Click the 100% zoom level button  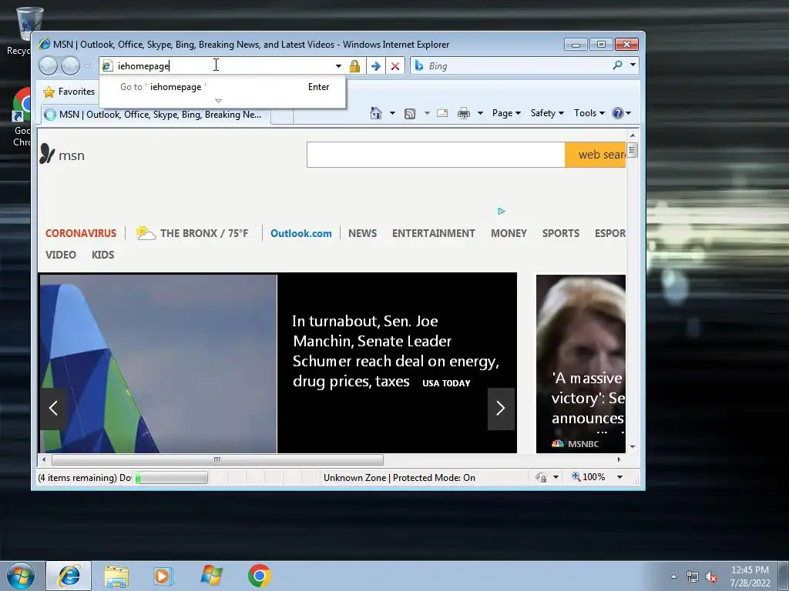coord(588,476)
